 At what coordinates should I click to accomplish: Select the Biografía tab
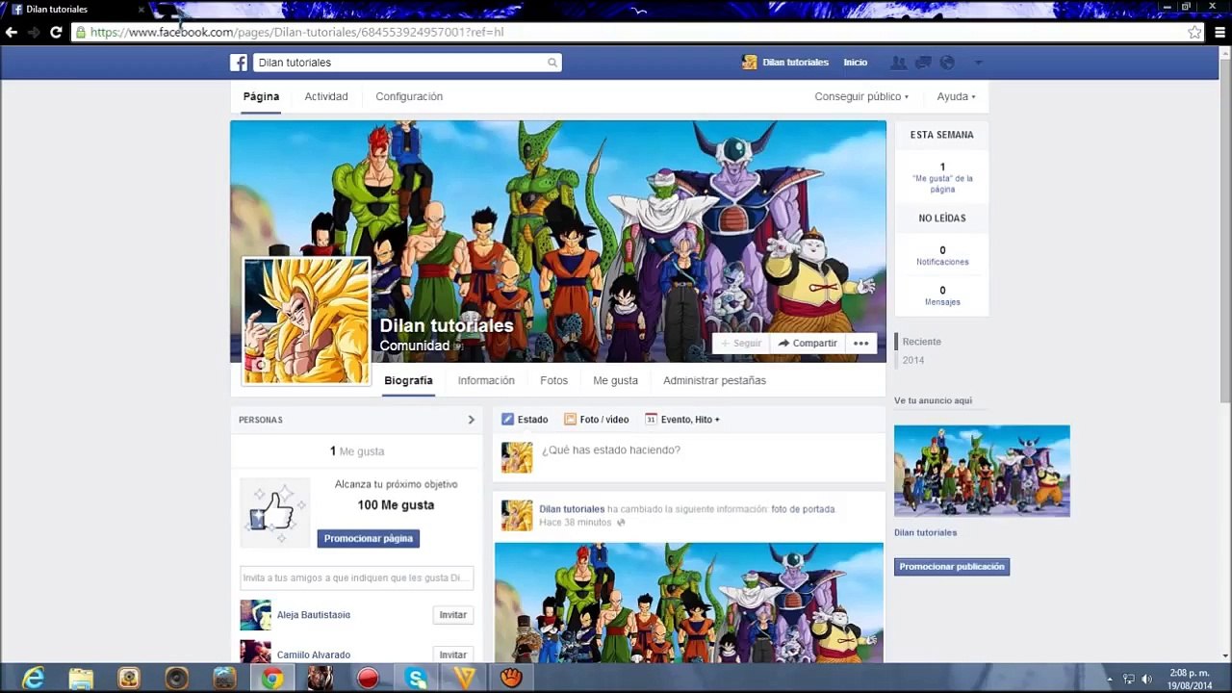click(408, 381)
